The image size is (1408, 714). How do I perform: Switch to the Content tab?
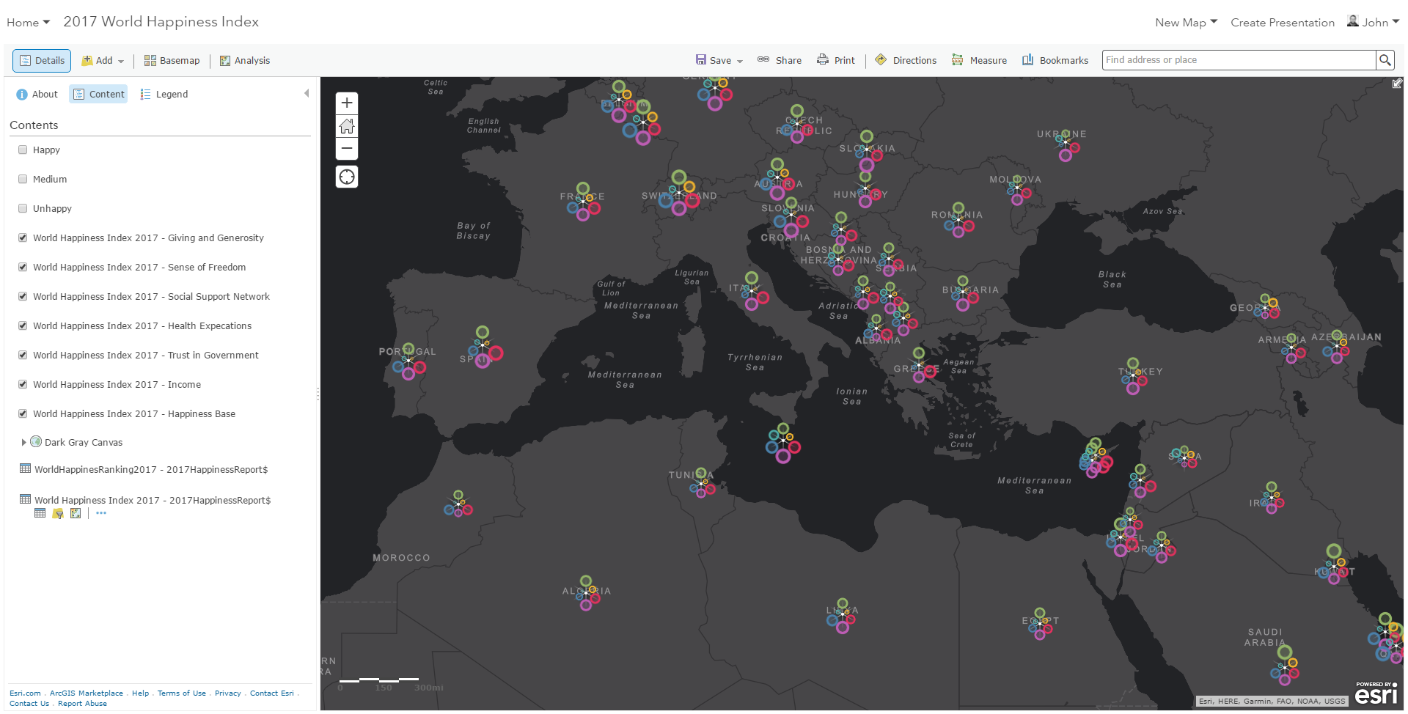98,94
